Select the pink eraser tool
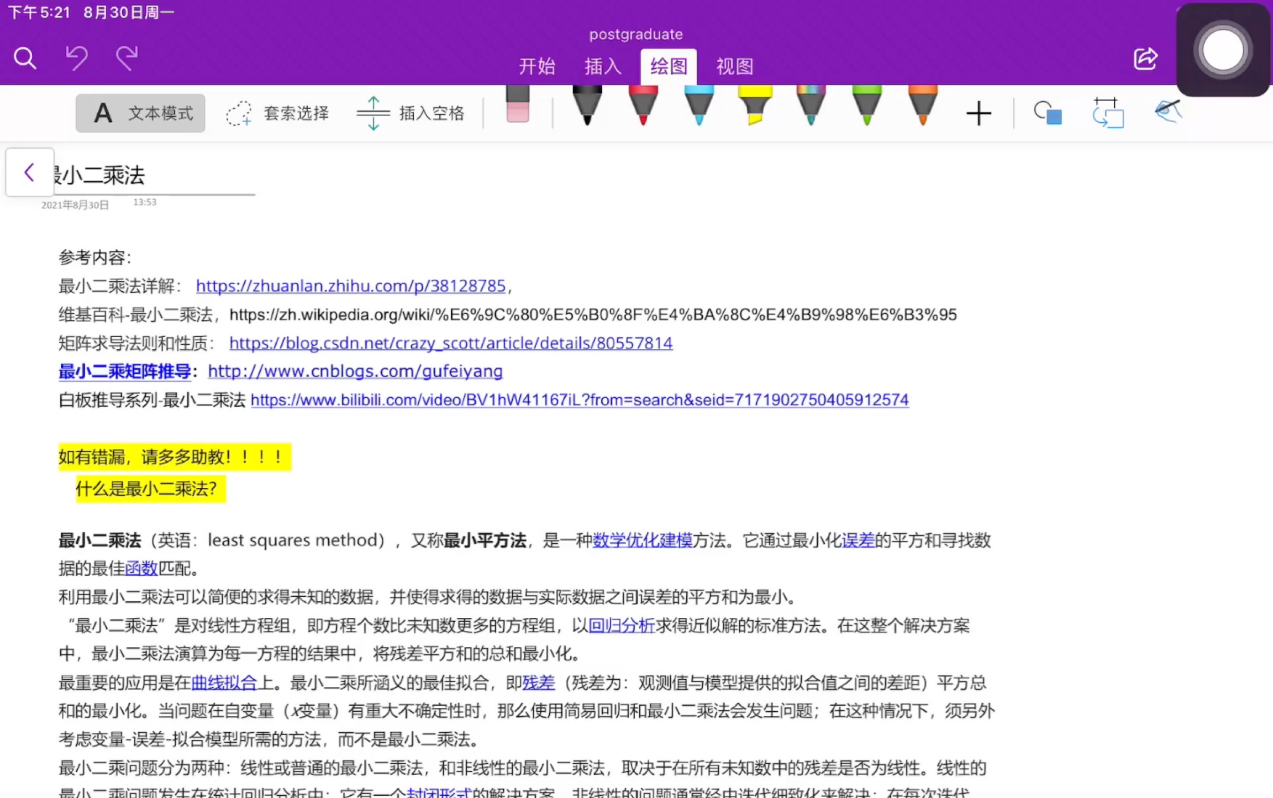This screenshot has height=798, width=1273. point(518,104)
